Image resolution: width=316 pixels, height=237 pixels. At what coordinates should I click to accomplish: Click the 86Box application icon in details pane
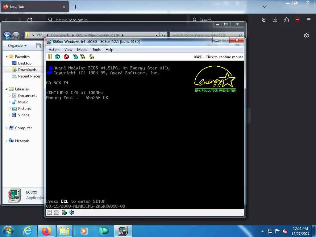(x=15, y=195)
